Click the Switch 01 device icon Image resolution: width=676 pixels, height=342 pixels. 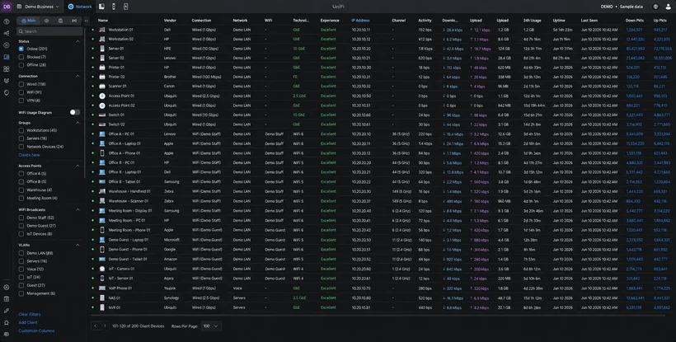(x=102, y=115)
